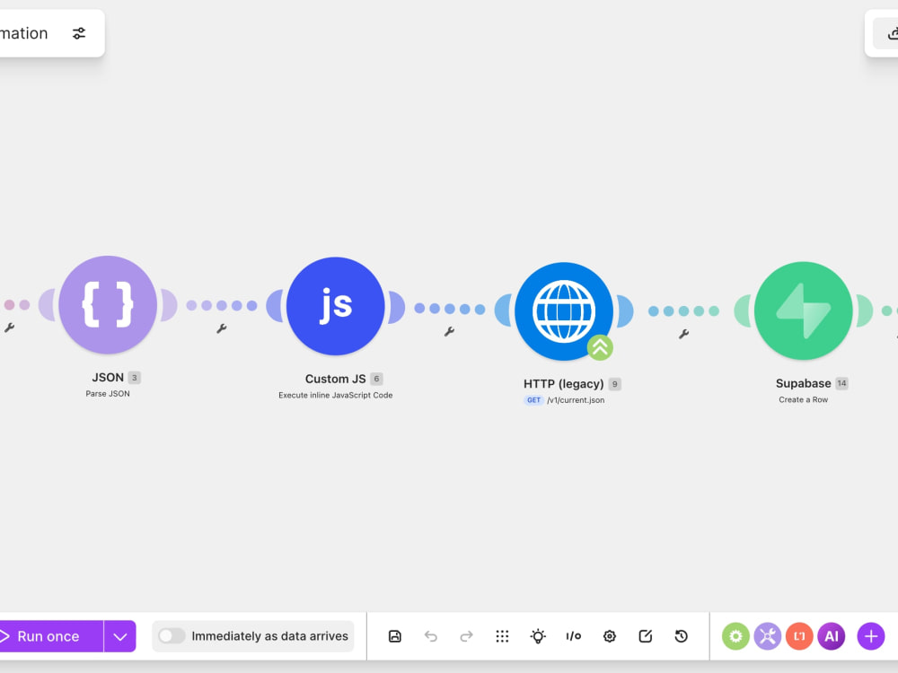Click the wrench filter before JSON module
The width and height of the screenshot is (898, 673).
tap(9, 328)
